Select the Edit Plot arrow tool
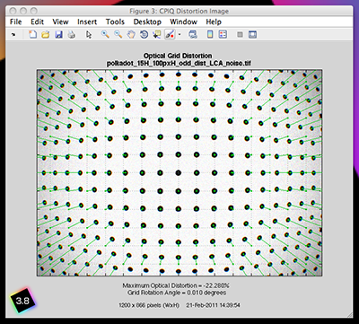 click(x=89, y=35)
